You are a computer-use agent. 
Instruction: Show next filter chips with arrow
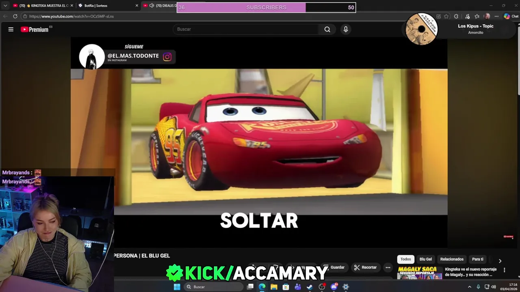(x=500, y=261)
